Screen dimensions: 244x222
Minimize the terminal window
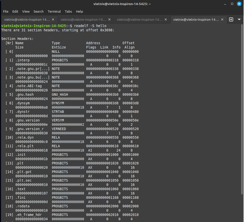point(225,4)
